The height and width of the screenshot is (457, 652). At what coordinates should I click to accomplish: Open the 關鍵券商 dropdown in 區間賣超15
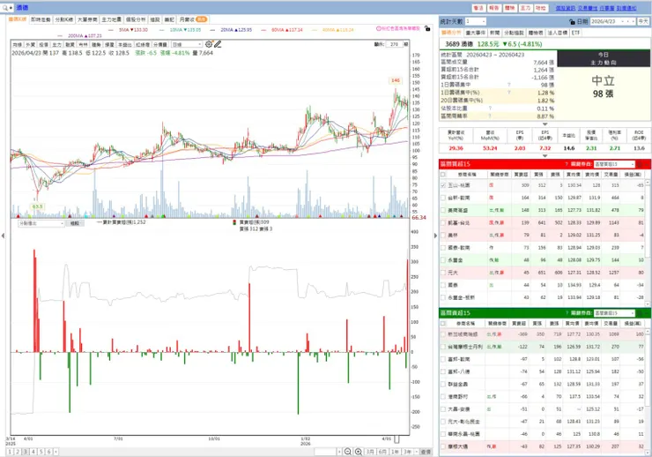click(x=614, y=313)
